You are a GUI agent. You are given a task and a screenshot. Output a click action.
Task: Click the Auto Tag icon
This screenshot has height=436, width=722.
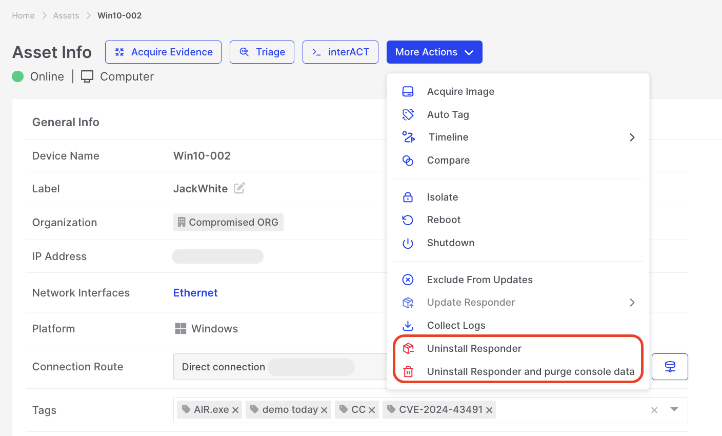click(408, 114)
